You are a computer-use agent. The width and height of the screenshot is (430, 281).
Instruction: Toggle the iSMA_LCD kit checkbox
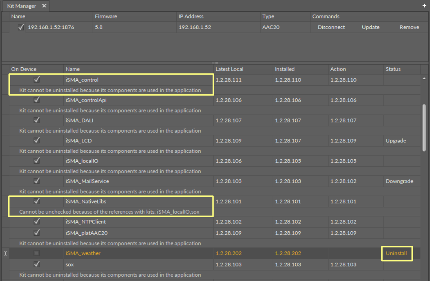(36, 140)
